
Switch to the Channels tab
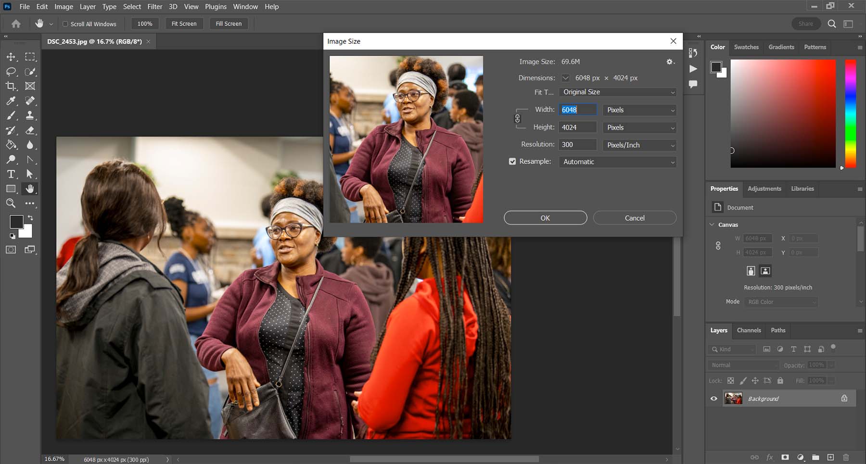[749, 330]
